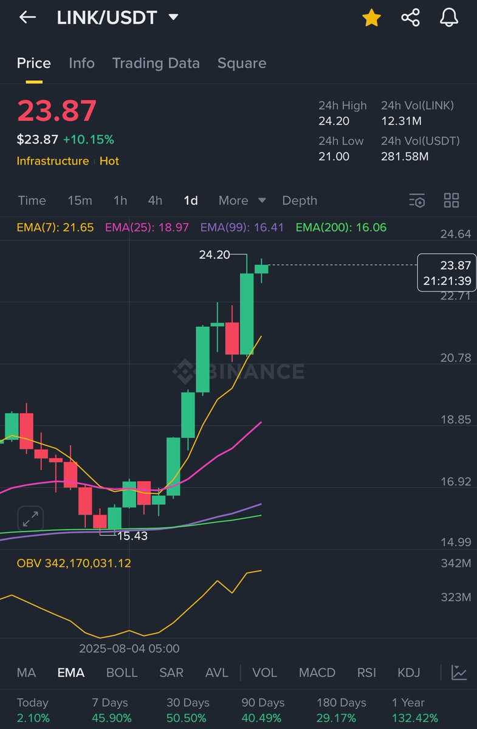Tap the fullscreen expand chart icon

click(x=30, y=519)
